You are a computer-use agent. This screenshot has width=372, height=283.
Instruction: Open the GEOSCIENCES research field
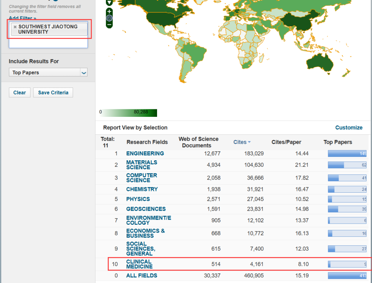pyautogui.click(x=146, y=209)
